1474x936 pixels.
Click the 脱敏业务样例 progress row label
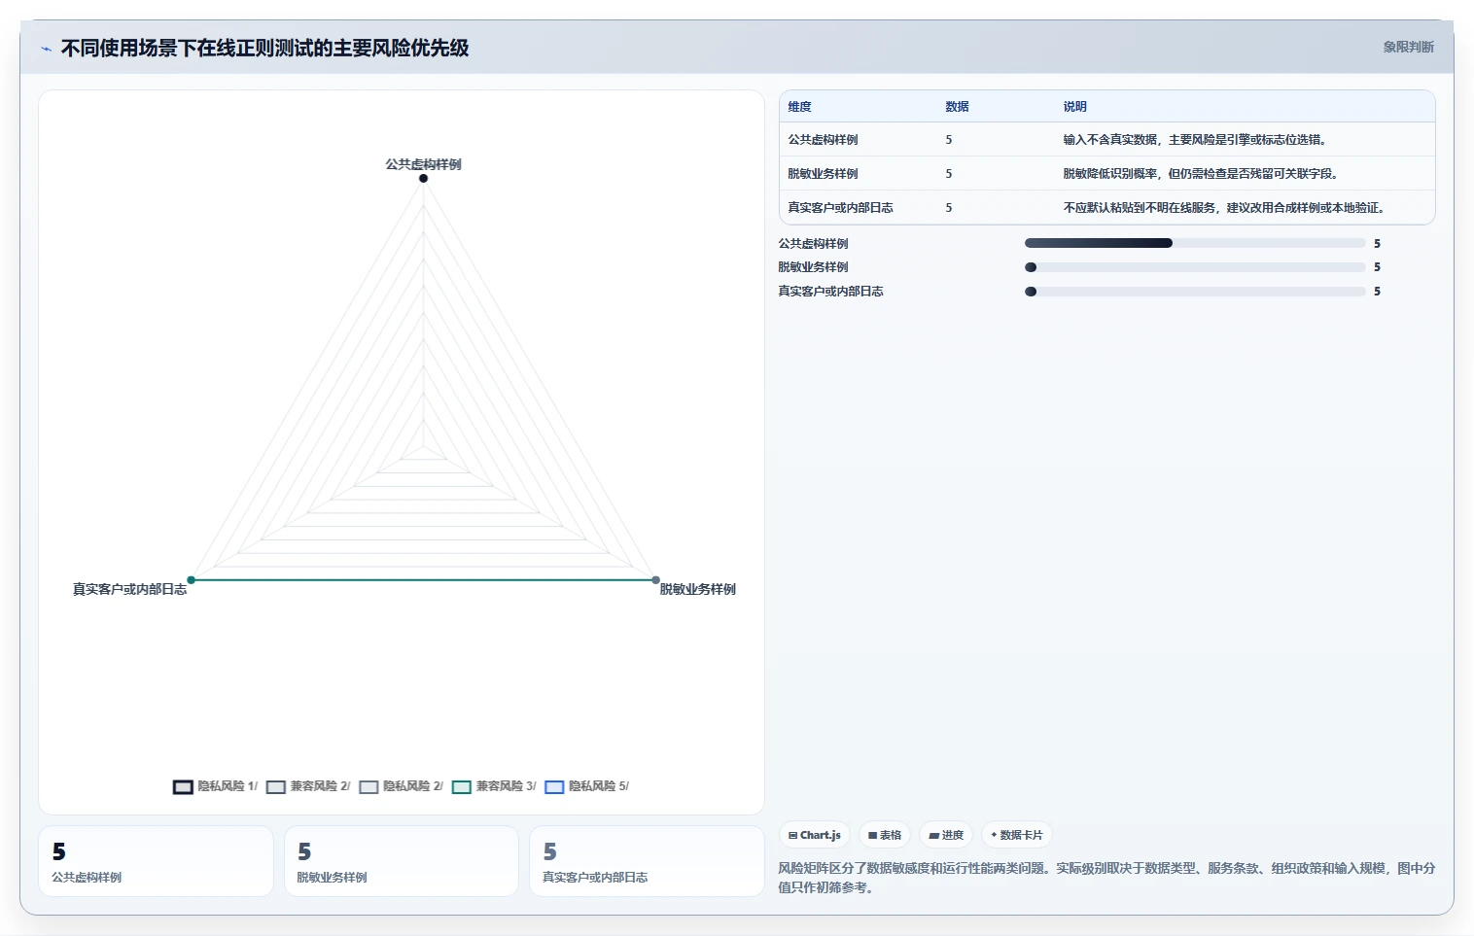click(x=813, y=267)
